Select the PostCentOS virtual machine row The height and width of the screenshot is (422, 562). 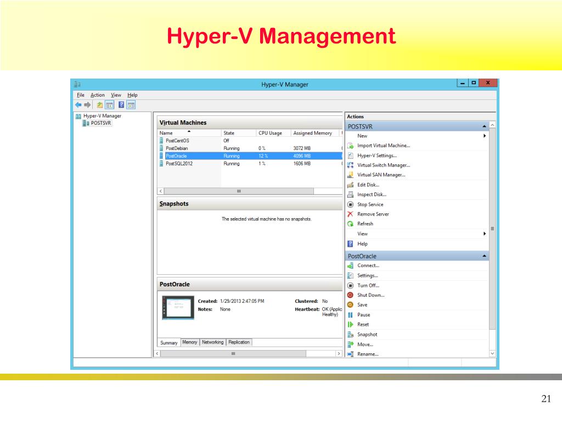(250, 141)
